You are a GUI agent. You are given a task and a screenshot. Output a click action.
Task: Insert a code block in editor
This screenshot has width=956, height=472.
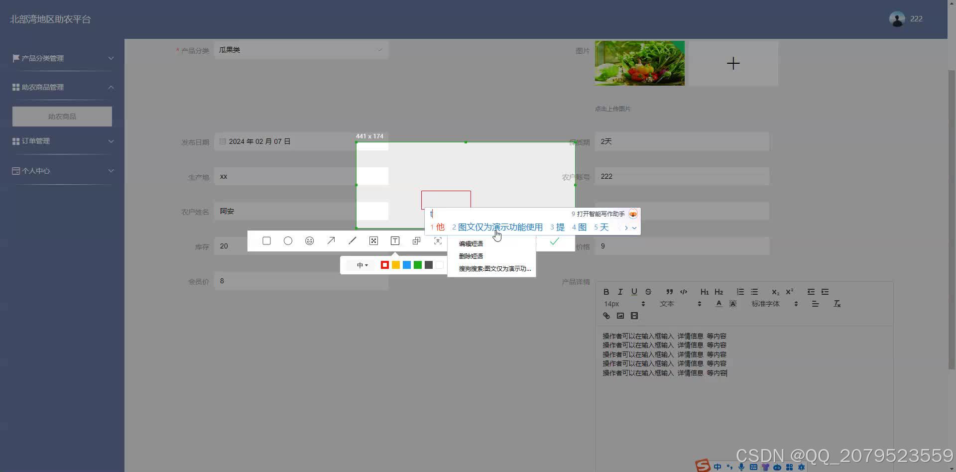pos(684,292)
